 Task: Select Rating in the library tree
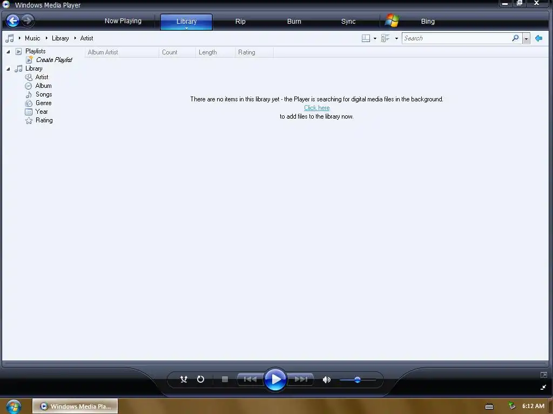point(44,120)
